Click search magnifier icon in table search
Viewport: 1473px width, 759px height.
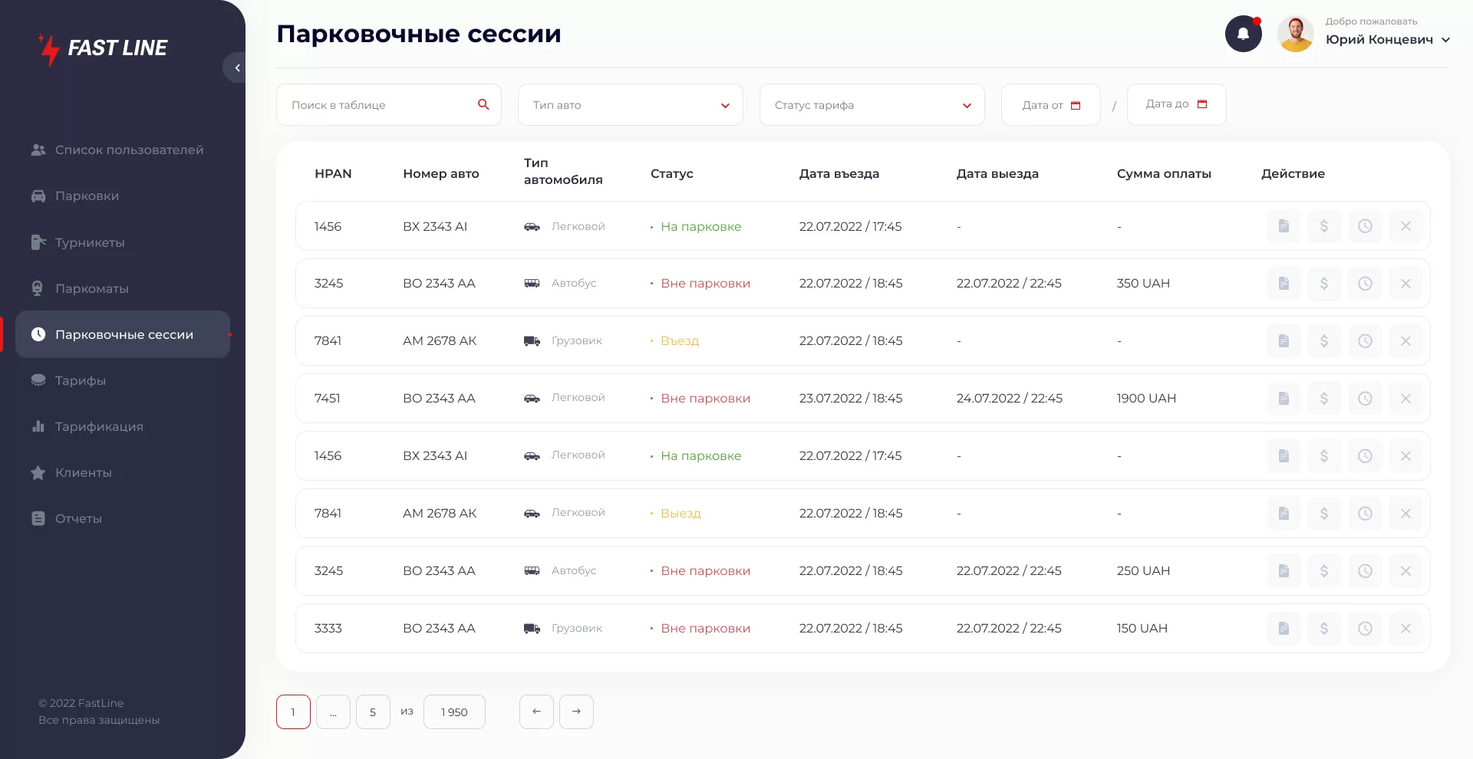483,104
